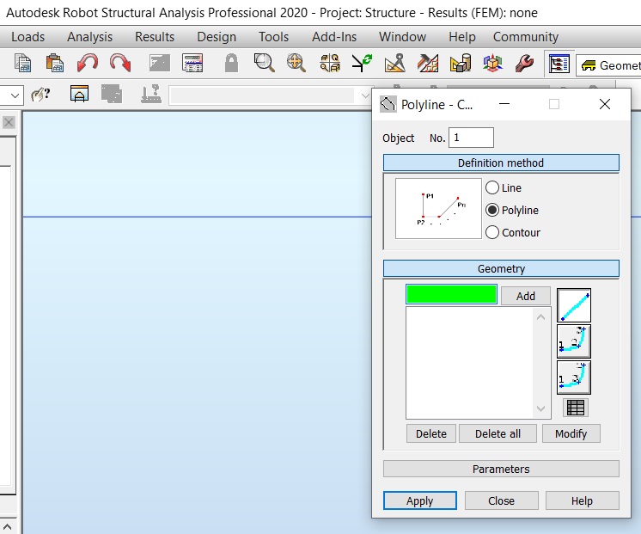Open the Analysis menu

90,37
